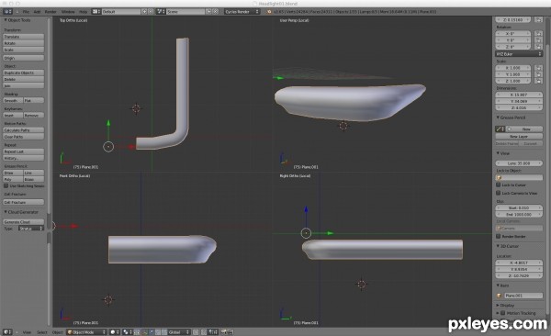Click the Generate Cloud button
The height and width of the screenshot is (336, 551).
pyautogui.click(x=24, y=222)
